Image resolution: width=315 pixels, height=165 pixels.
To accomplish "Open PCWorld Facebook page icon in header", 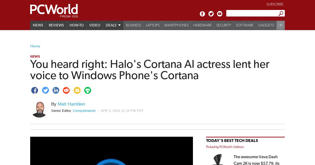I will (x=202, y=14).
